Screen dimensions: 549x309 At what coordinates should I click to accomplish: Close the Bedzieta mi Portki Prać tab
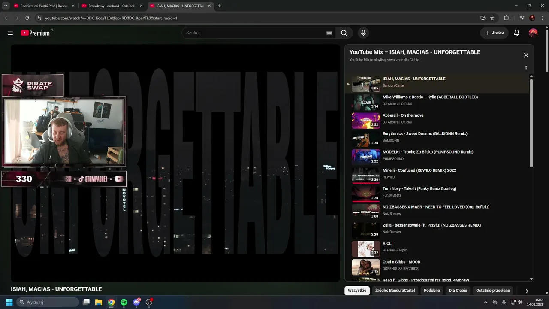coord(73,6)
